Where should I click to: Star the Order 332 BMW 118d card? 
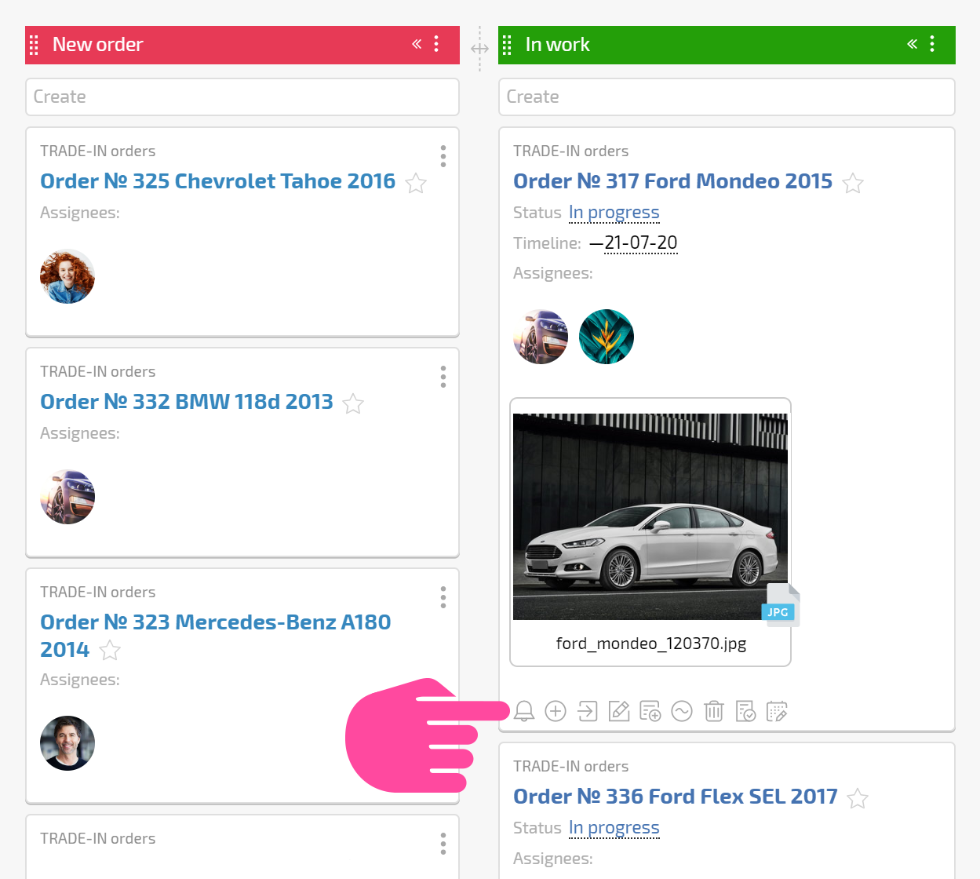tap(353, 403)
